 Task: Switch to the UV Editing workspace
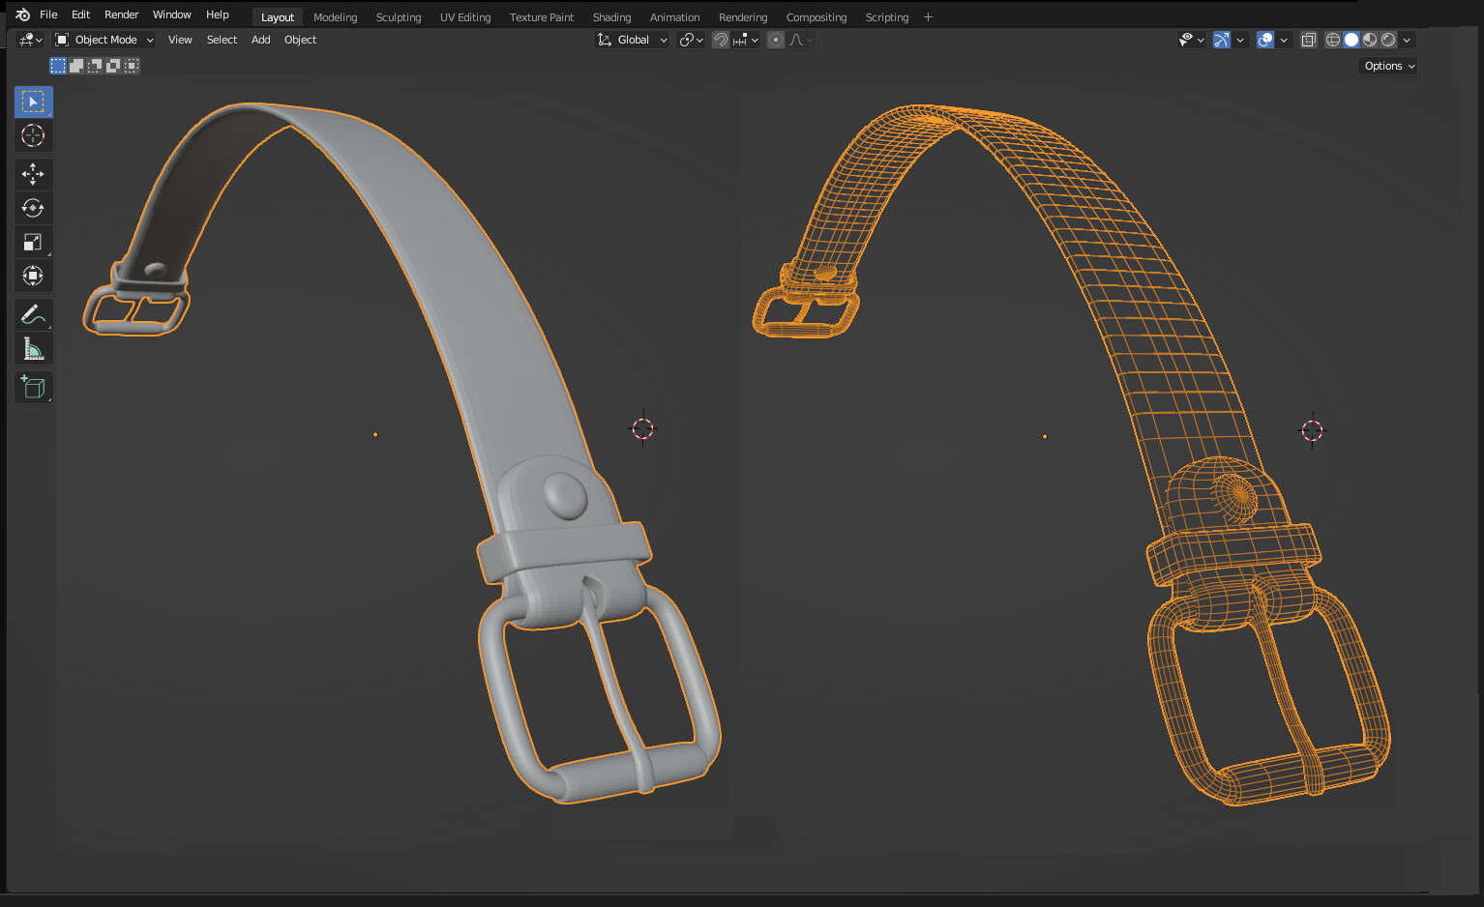tap(465, 17)
